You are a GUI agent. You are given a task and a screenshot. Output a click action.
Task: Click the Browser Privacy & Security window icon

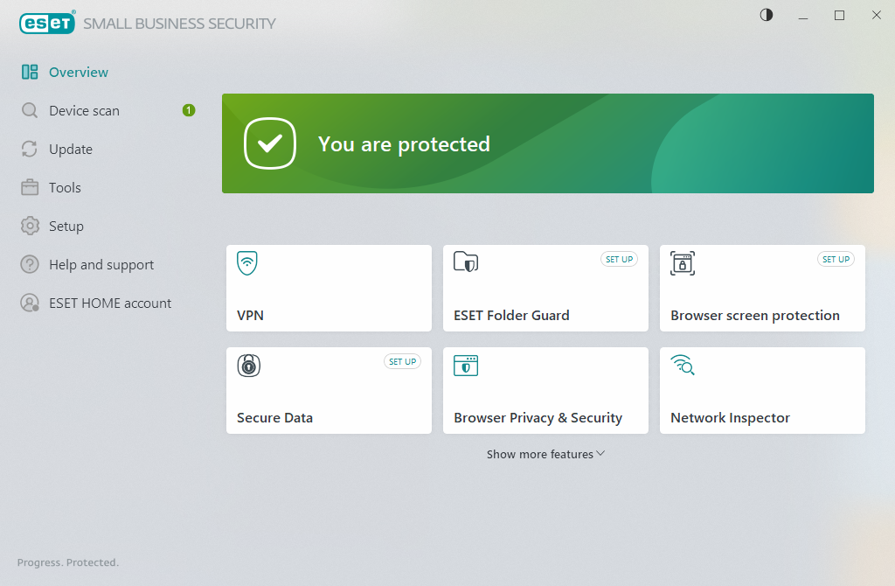(x=466, y=366)
